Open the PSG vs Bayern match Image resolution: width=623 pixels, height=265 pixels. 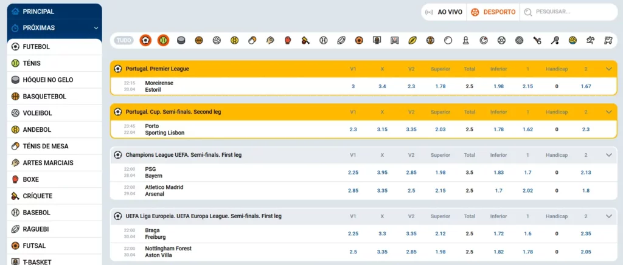[154, 172]
